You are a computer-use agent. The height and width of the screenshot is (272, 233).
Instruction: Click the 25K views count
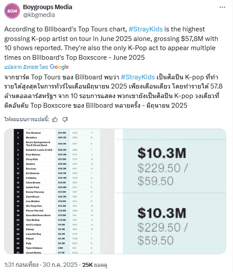[95, 265]
